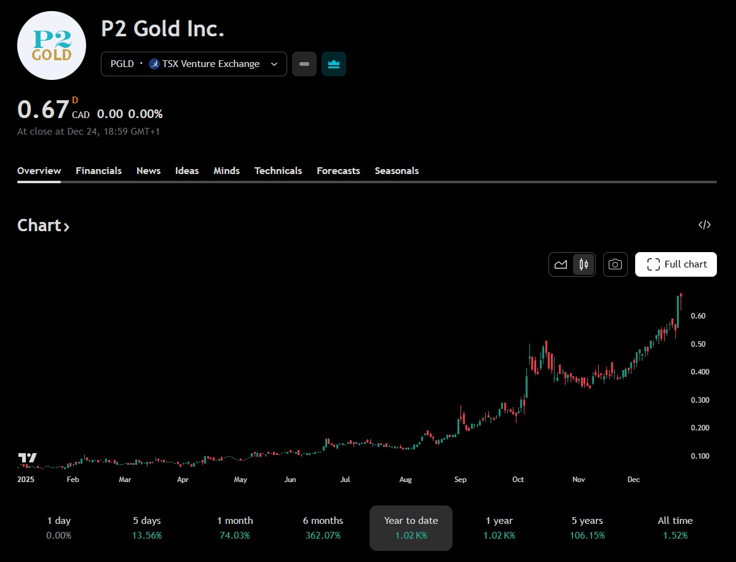Screen dimensions: 736x562
Task: Click the orange D delayed-data indicator
Action: pyautogui.click(x=74, y=100)
